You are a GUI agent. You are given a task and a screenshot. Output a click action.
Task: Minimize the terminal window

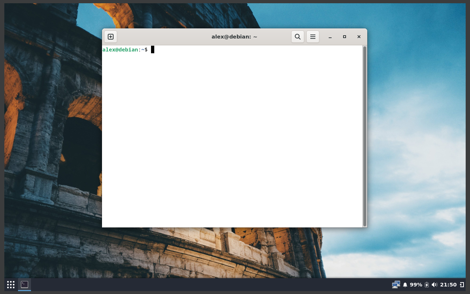pyautogui.click(x=330, y=36)
